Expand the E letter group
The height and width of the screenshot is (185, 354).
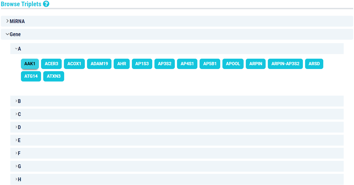[177, 140]
